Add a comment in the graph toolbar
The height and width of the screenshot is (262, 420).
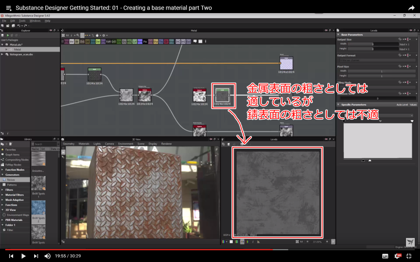tap(195, 41)
